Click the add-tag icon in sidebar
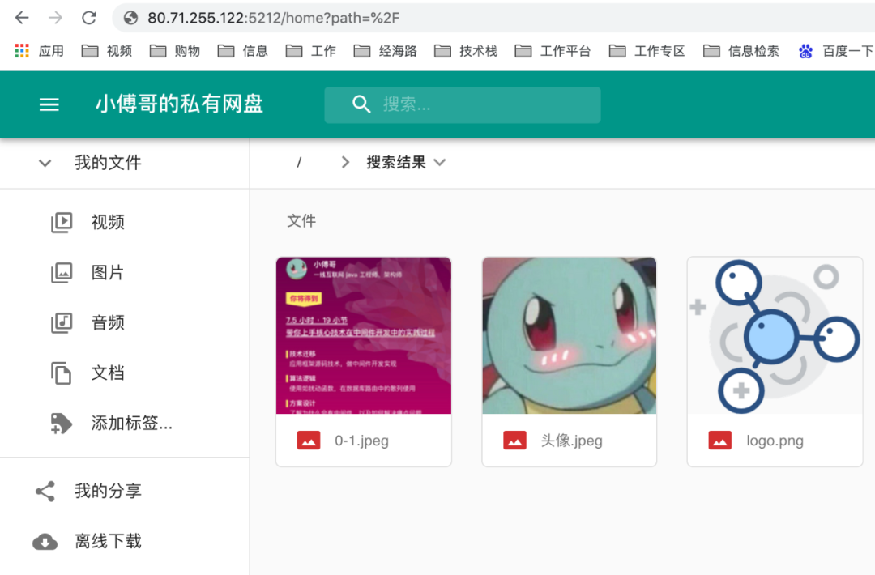875x575 pixels. 62,424
